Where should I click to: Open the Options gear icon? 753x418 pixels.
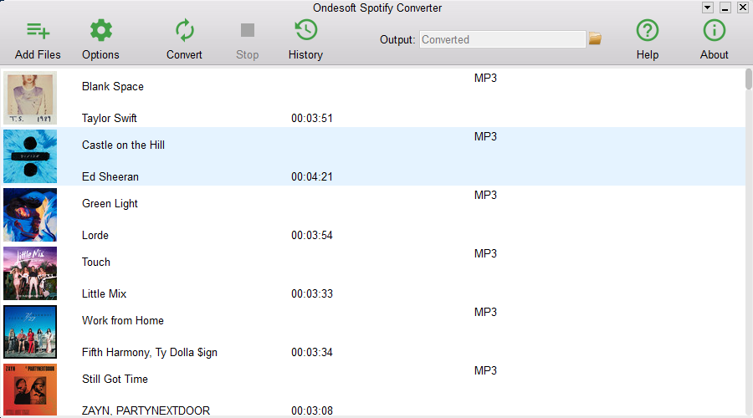click(x=100, y=32)
